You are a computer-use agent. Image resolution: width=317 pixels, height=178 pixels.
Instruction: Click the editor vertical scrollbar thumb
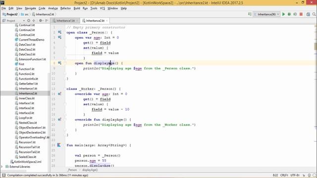(316, 46)
